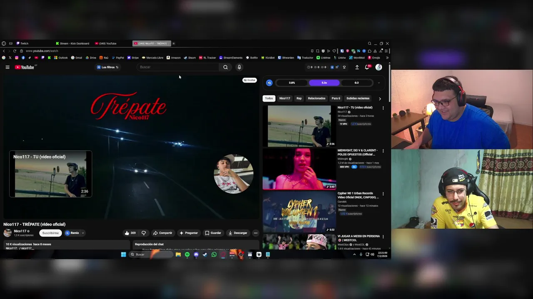Image resolution: width=533 pixels, height=299 pixels.
Task: Show hidden system tray icons
Action: tap(354, 255)
